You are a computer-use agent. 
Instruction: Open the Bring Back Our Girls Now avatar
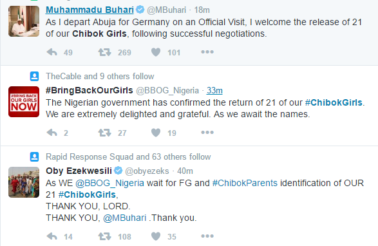pos(24,102)
